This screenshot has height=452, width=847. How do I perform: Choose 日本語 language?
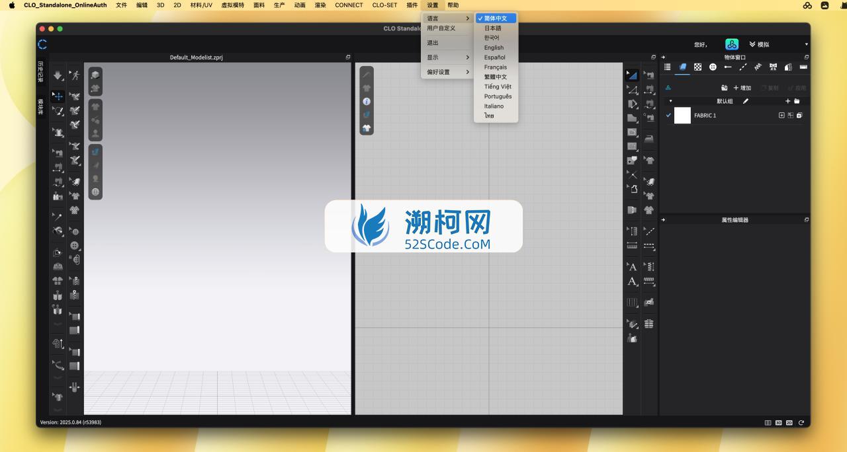(492, 28)
